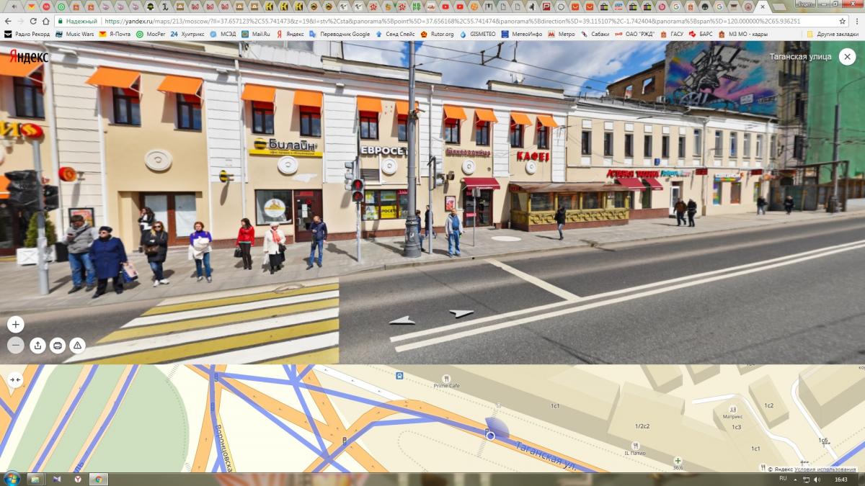Open МЗ МО - кадры bookmark
865x486 pixels.
743,34
